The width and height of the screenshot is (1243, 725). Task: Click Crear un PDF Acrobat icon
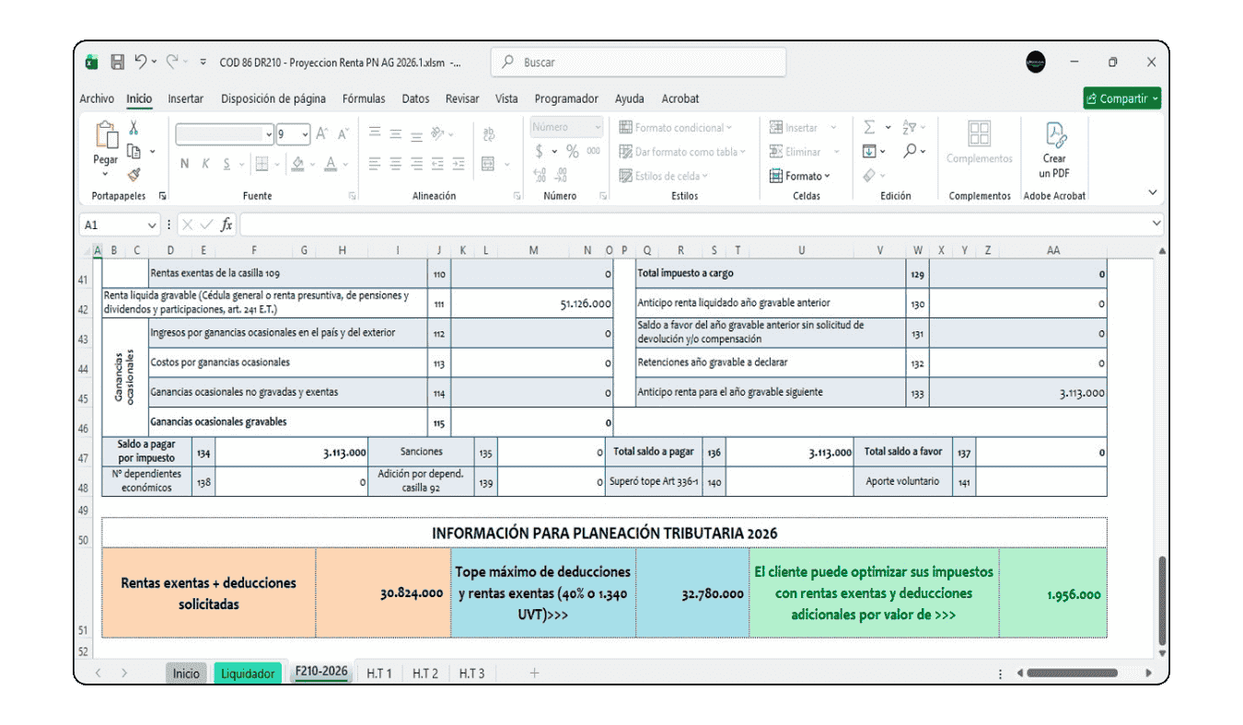(1054, 151)
